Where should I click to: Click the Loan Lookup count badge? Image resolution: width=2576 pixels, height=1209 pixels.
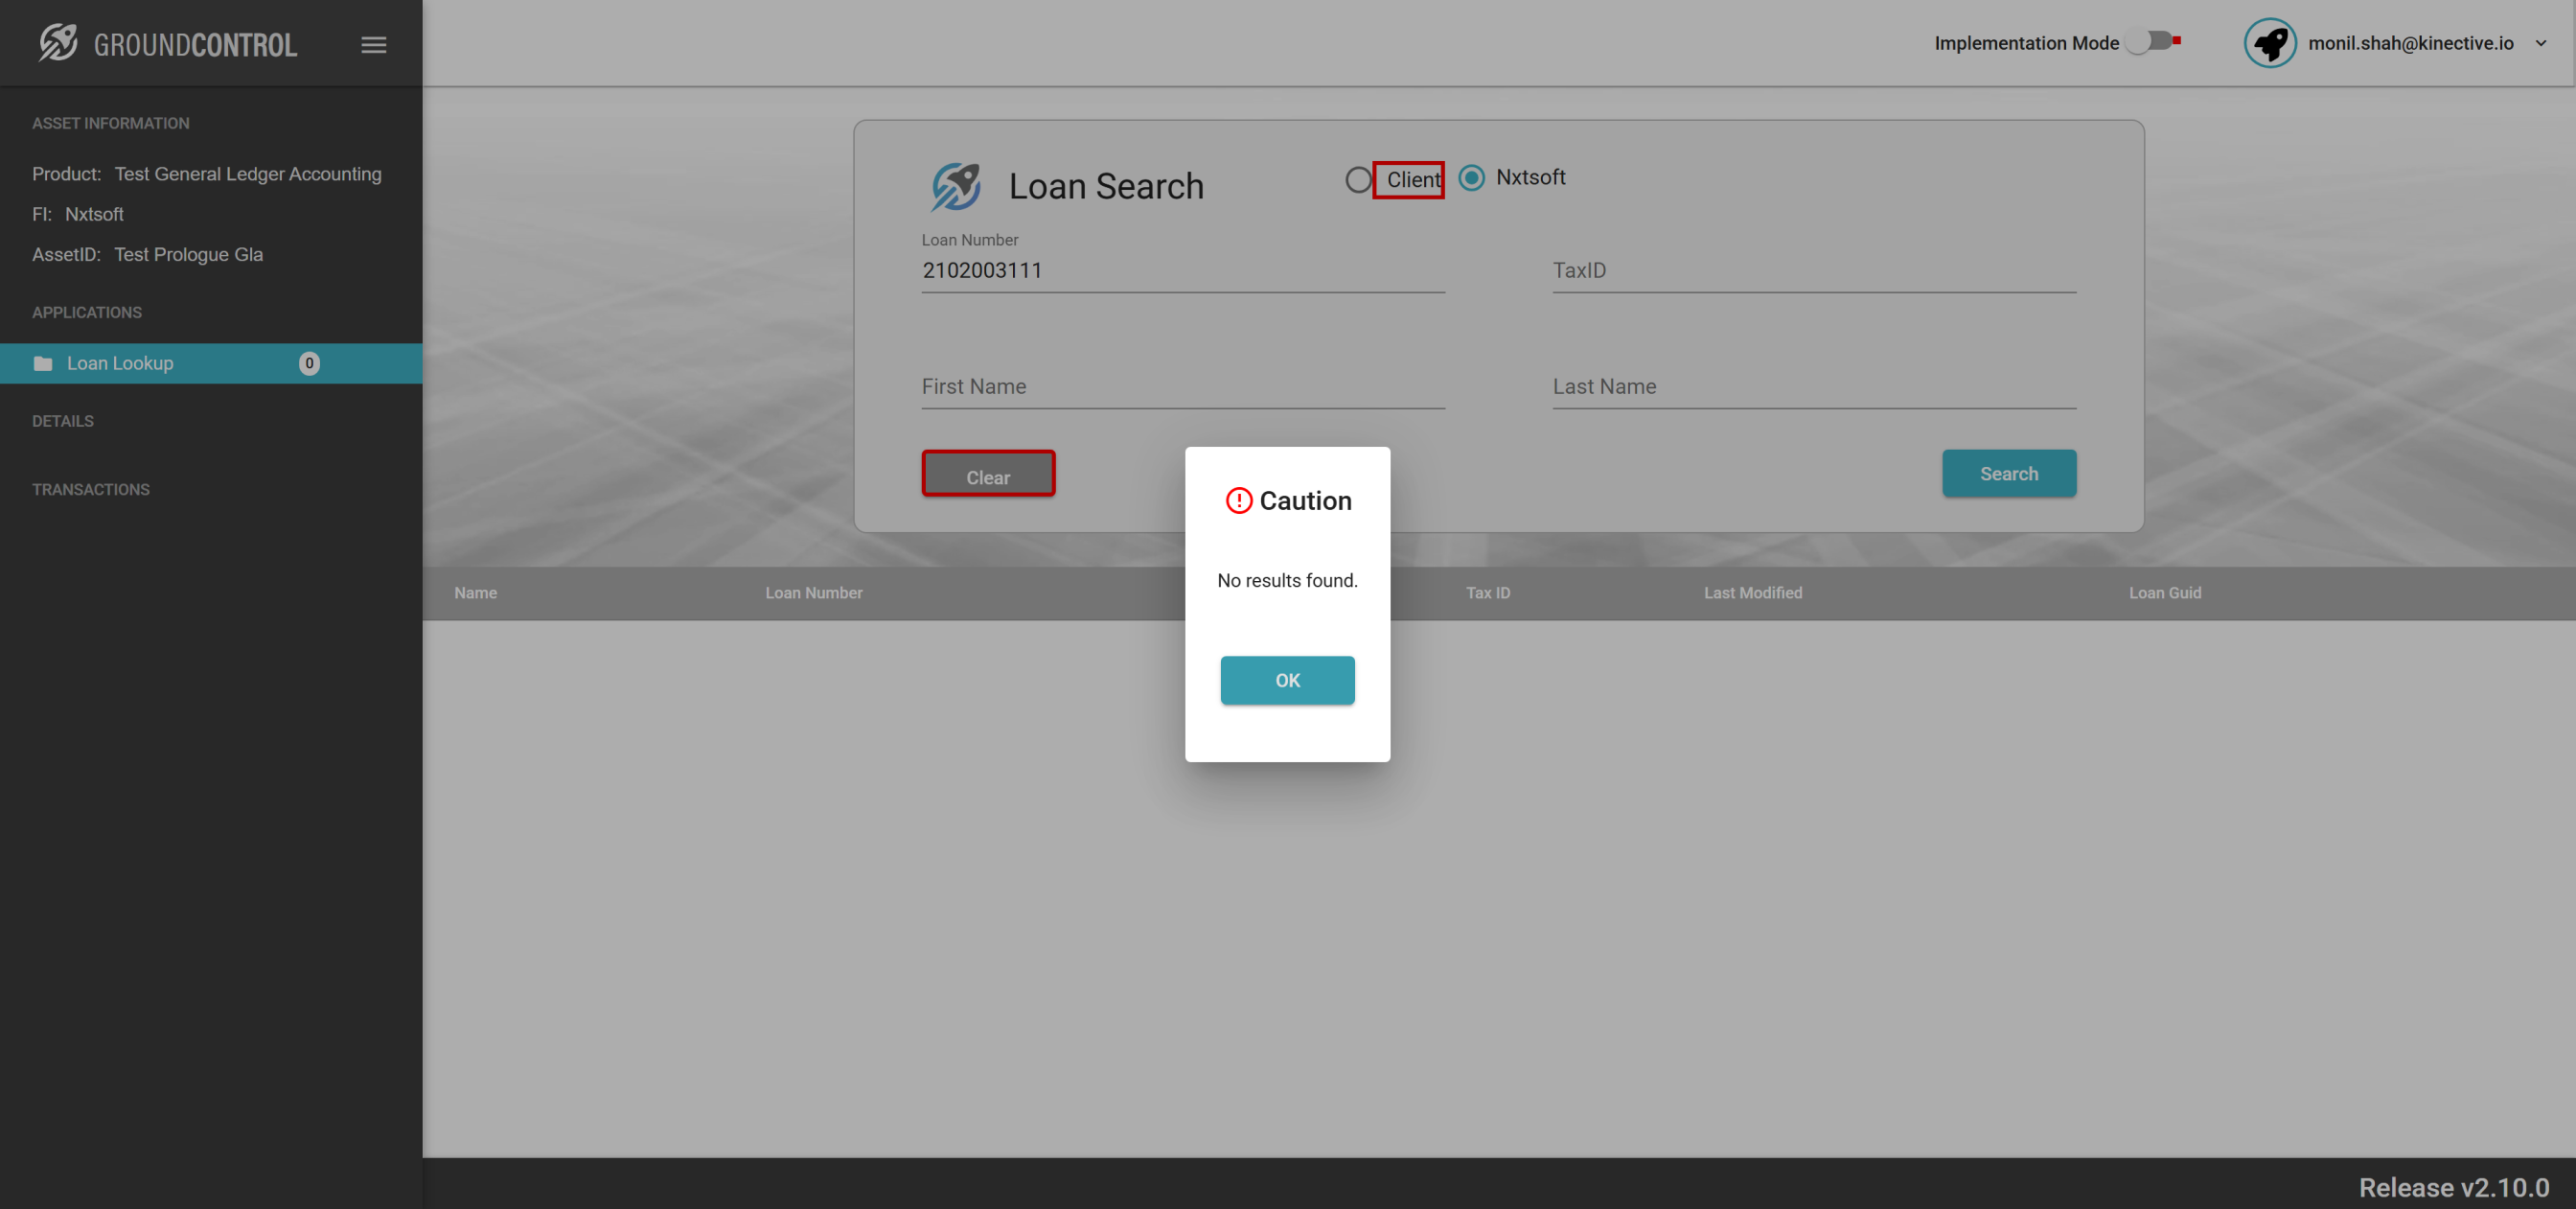point(309,363)
